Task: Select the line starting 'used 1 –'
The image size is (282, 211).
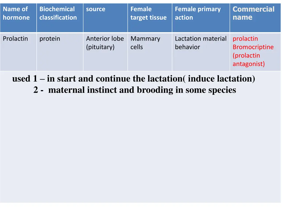Action: pyautogui.click(x=134, y=79)
